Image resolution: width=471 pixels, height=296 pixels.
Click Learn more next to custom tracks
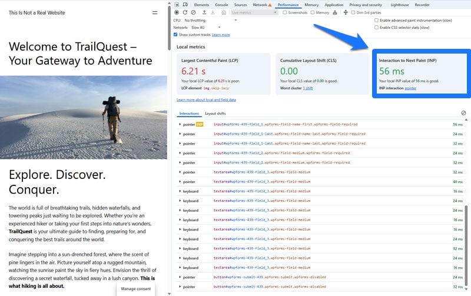click(x=221, y=35)
